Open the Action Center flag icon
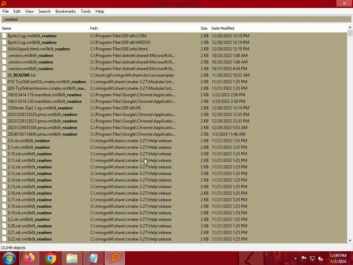The width and height of the screenshot is (353, 265). click(x=304, y=258)
